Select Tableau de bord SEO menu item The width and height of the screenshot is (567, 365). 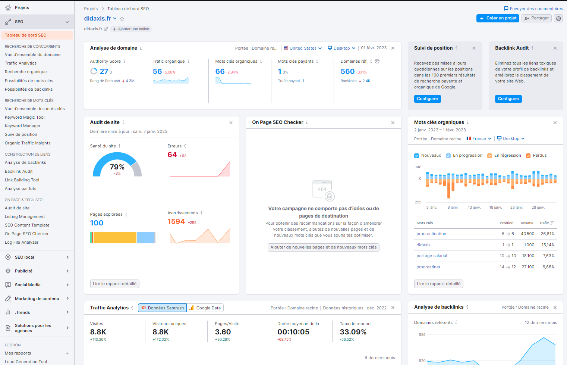click(37, 35)
